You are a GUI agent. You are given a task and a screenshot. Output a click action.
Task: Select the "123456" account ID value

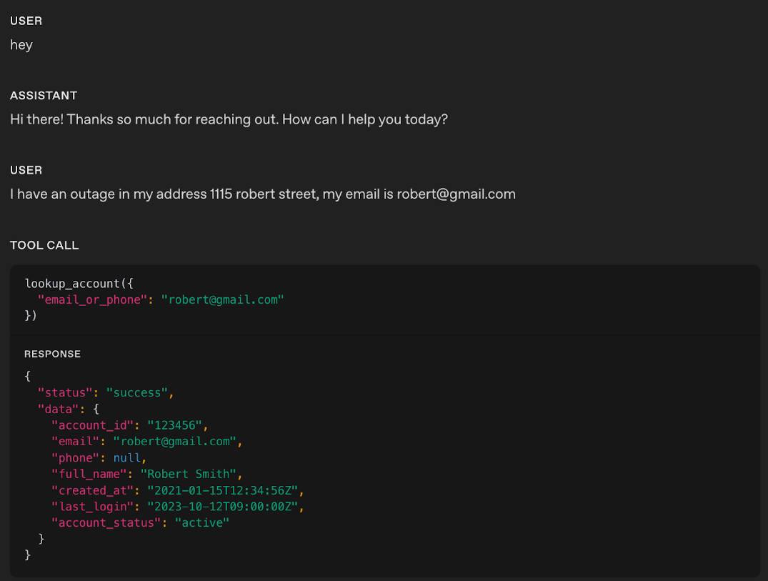(176, 425)
